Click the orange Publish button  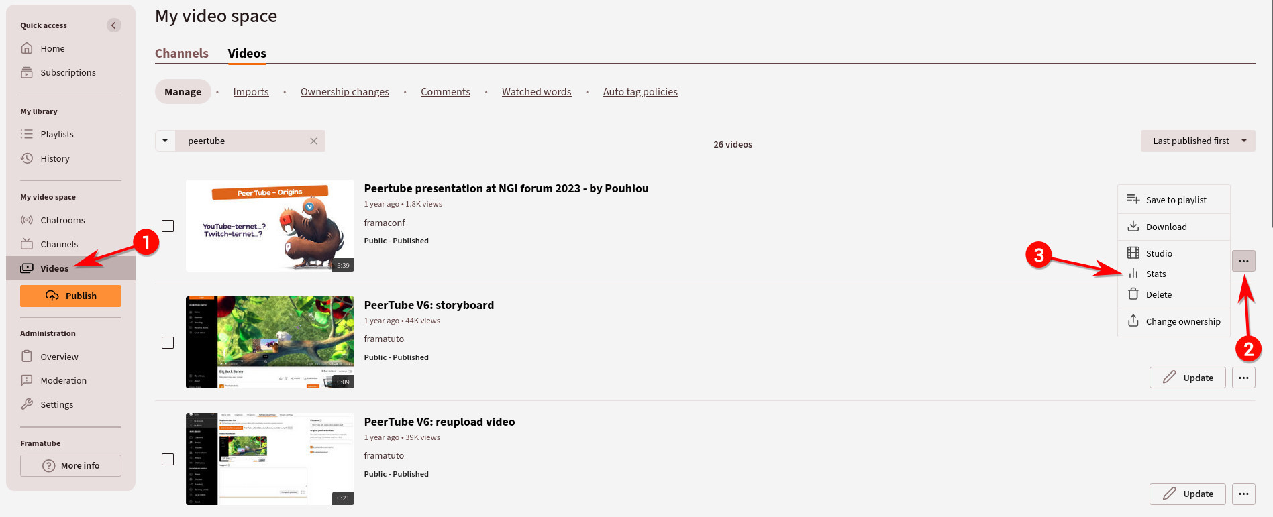pyautogui.click(x=70, y=296)
